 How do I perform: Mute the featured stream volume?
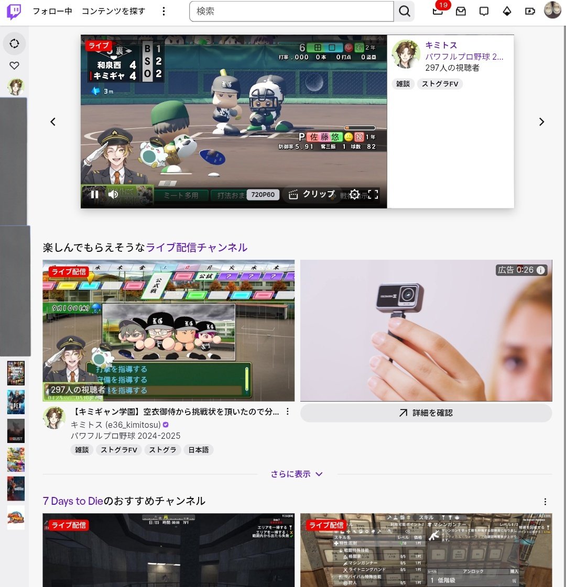(x=113, y=194)
